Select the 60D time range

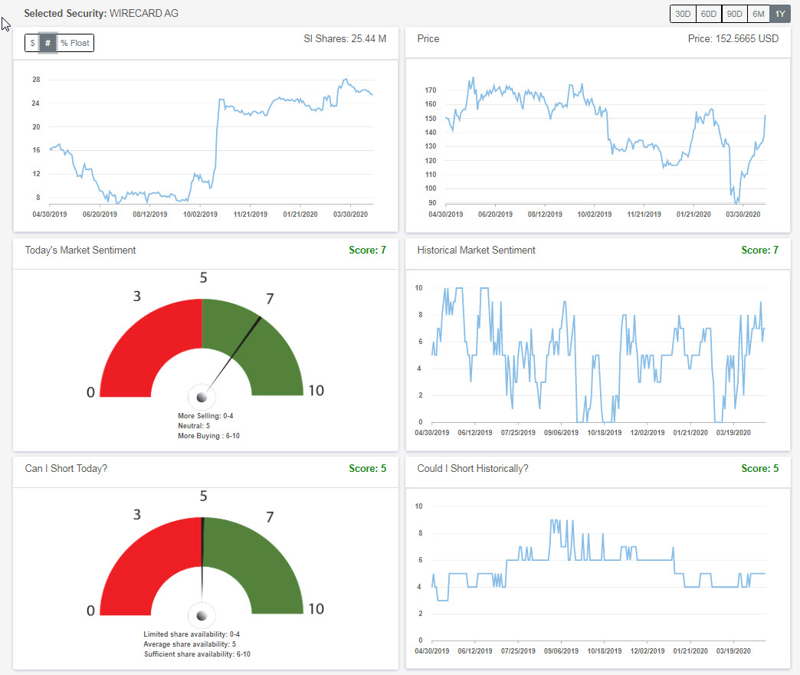point(708,13)
